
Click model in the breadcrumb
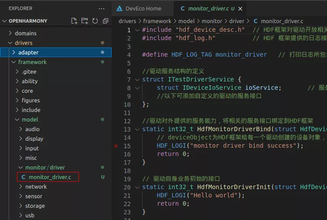(187, 21)
